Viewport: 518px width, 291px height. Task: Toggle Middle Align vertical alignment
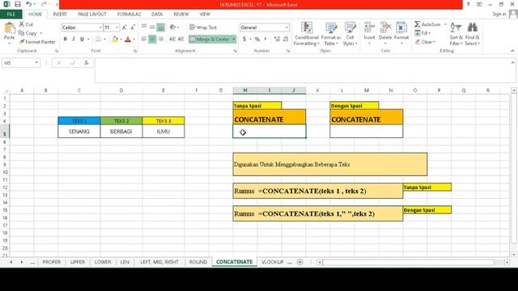tap(152, 27)
